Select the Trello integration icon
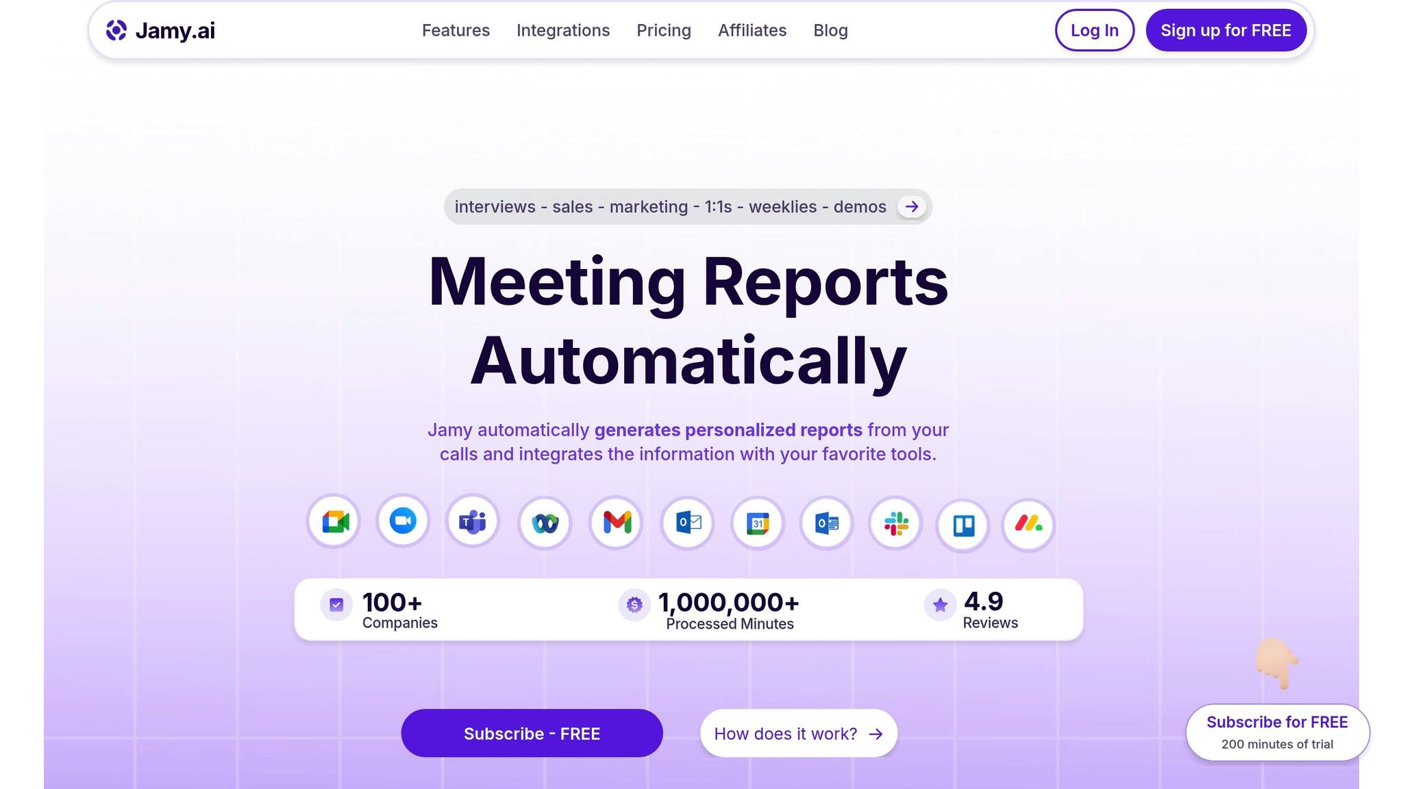This screenshot has height=789, width=1403. tap(963, 526)
